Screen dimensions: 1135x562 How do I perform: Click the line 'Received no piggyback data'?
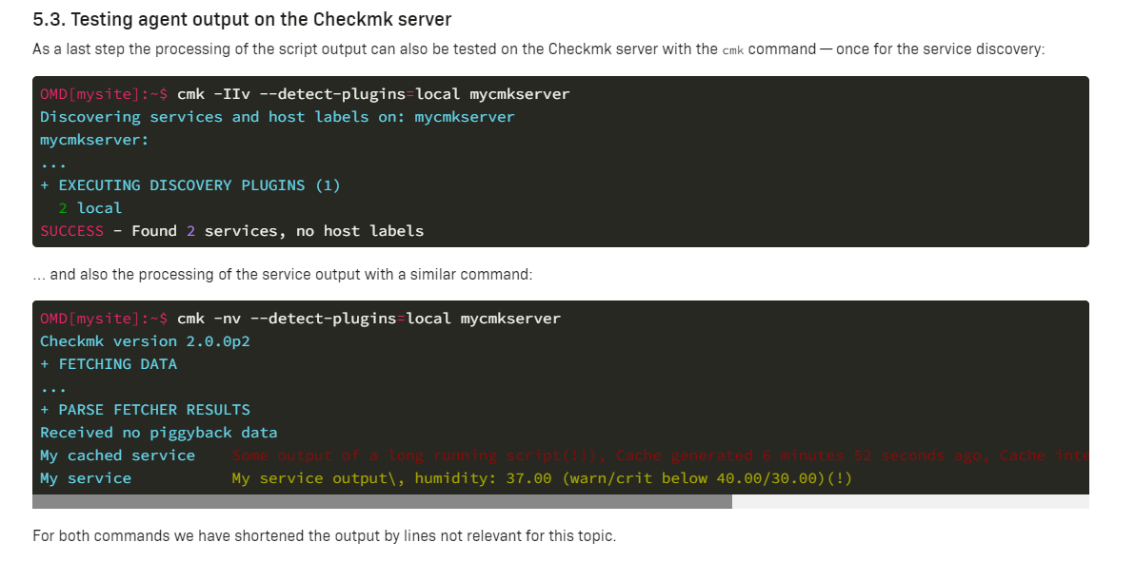[x=158, y=433]
